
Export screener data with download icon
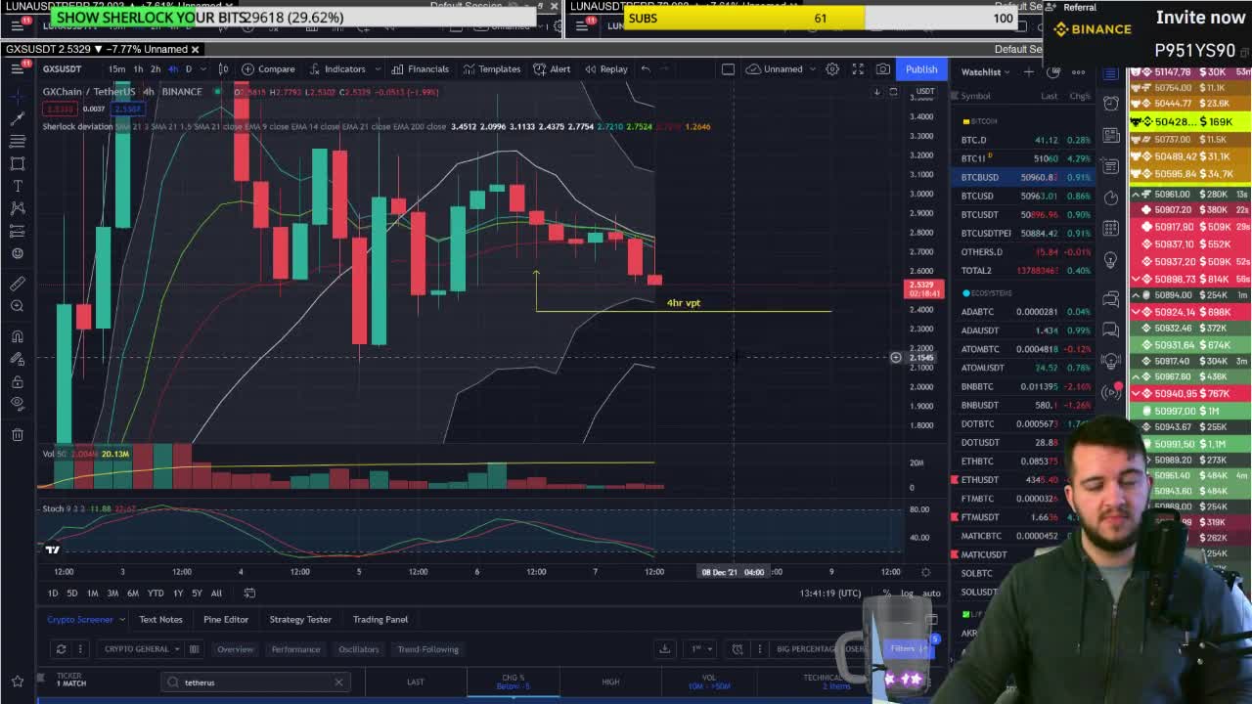click(x=664, y=648)
